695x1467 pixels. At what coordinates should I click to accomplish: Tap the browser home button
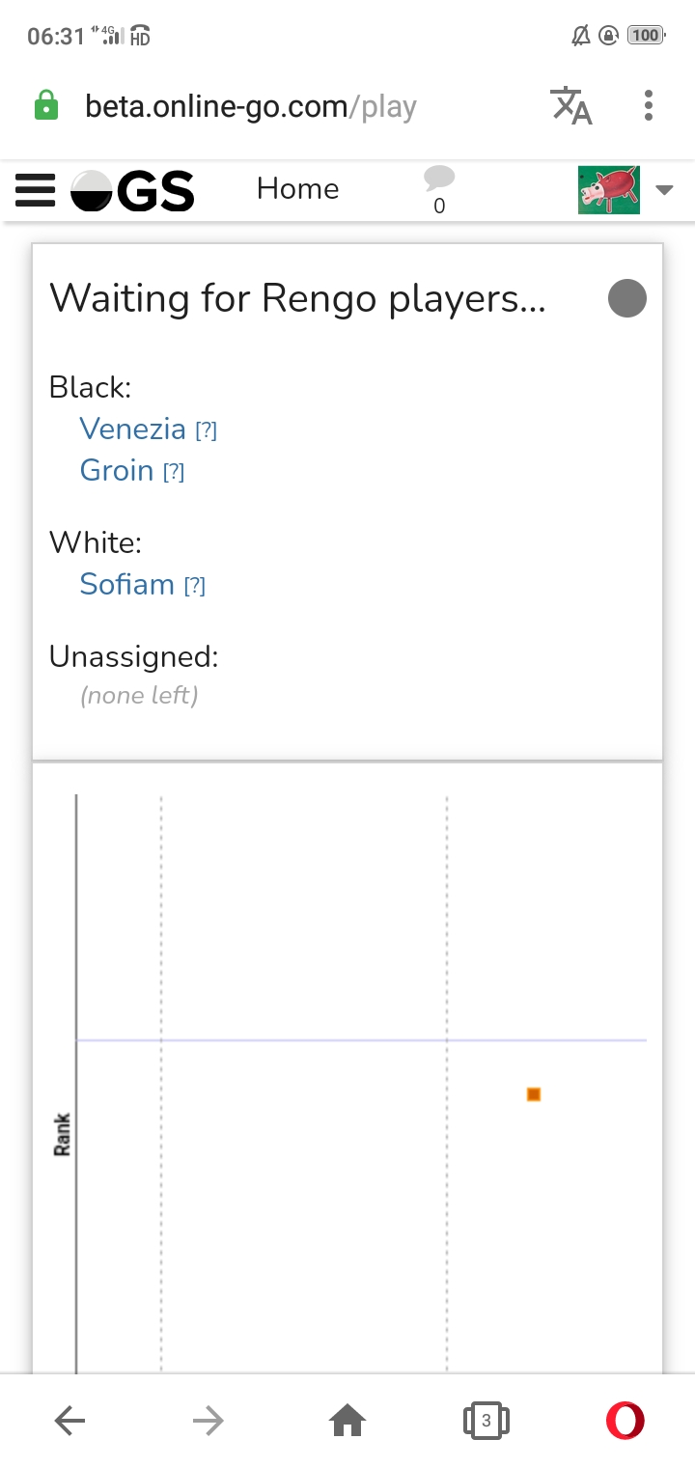pos(347,1420)
